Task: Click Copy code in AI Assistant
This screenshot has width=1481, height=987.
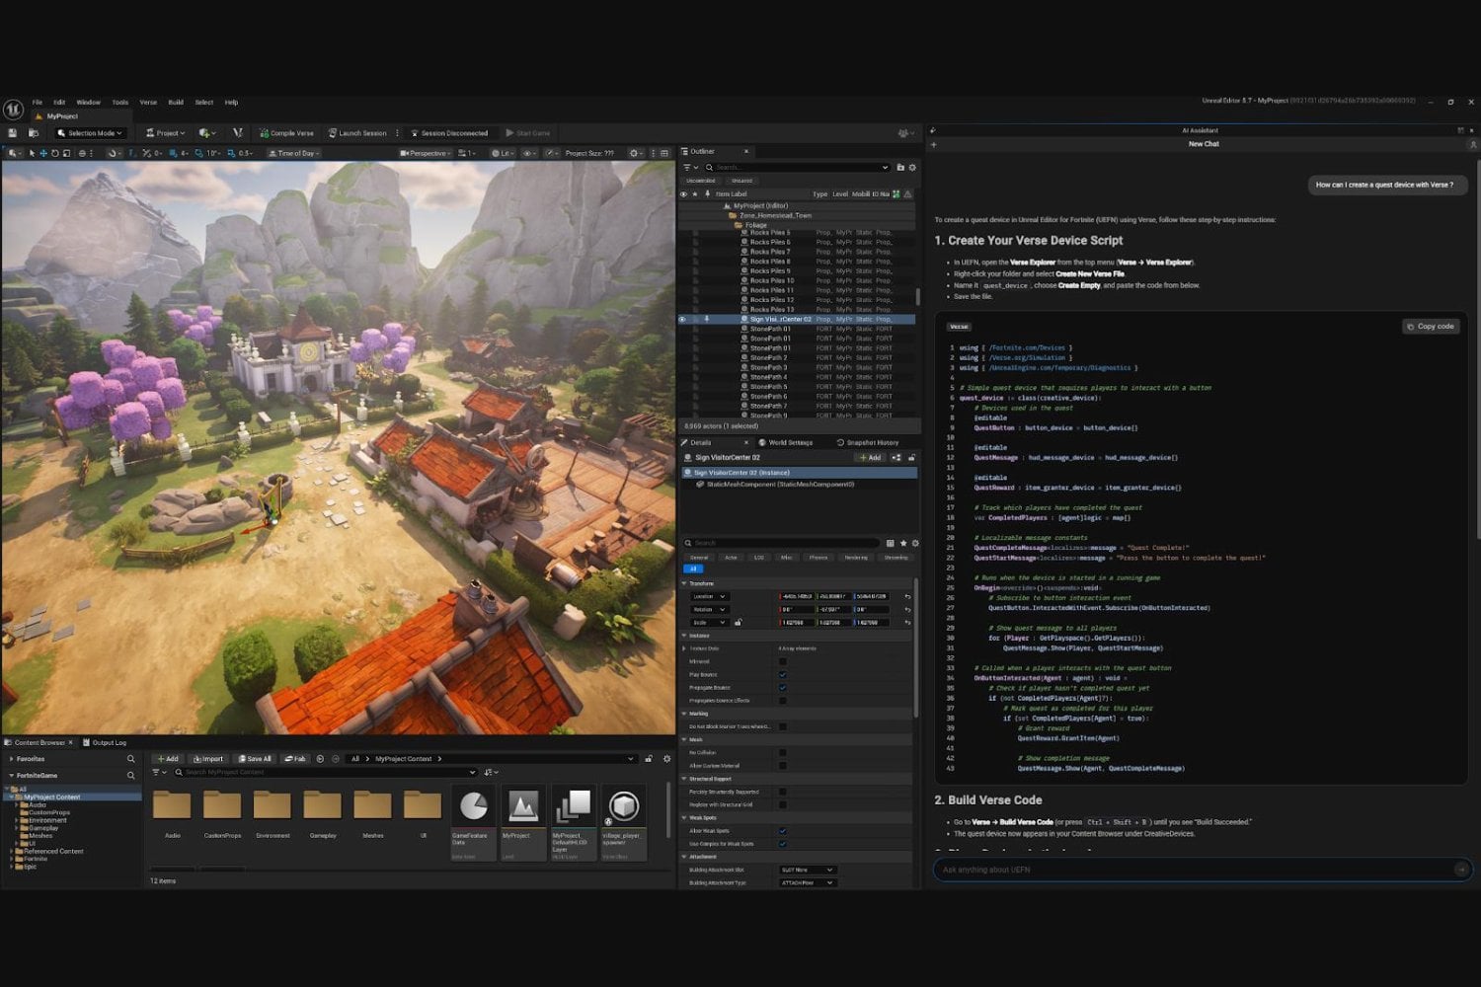Action: point(1431,327)
